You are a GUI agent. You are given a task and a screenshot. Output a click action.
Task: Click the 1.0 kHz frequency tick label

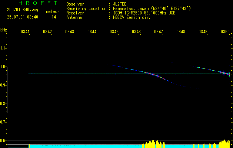[x=3, y=67]
